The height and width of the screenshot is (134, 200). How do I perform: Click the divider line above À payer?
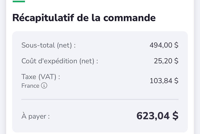(100, 99)
